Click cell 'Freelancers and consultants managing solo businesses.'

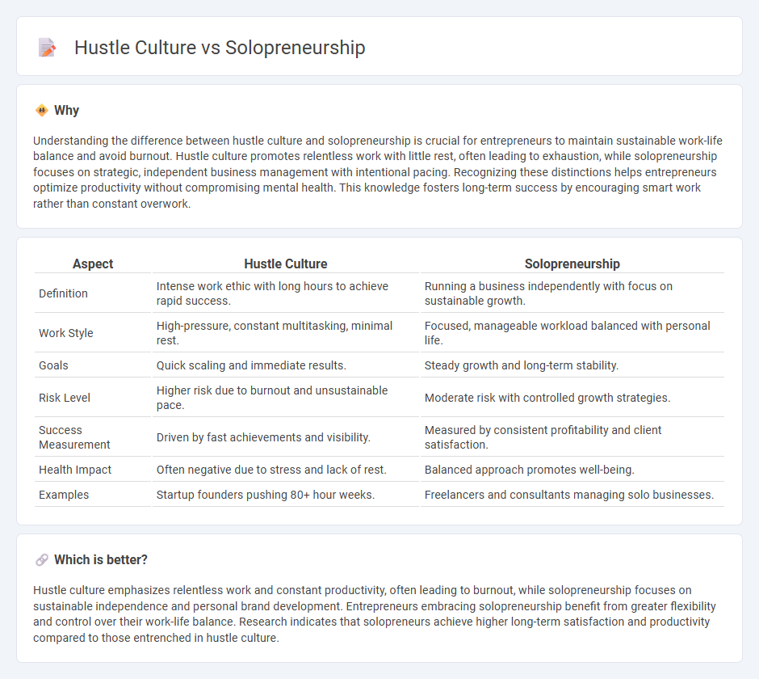[572, 495]
